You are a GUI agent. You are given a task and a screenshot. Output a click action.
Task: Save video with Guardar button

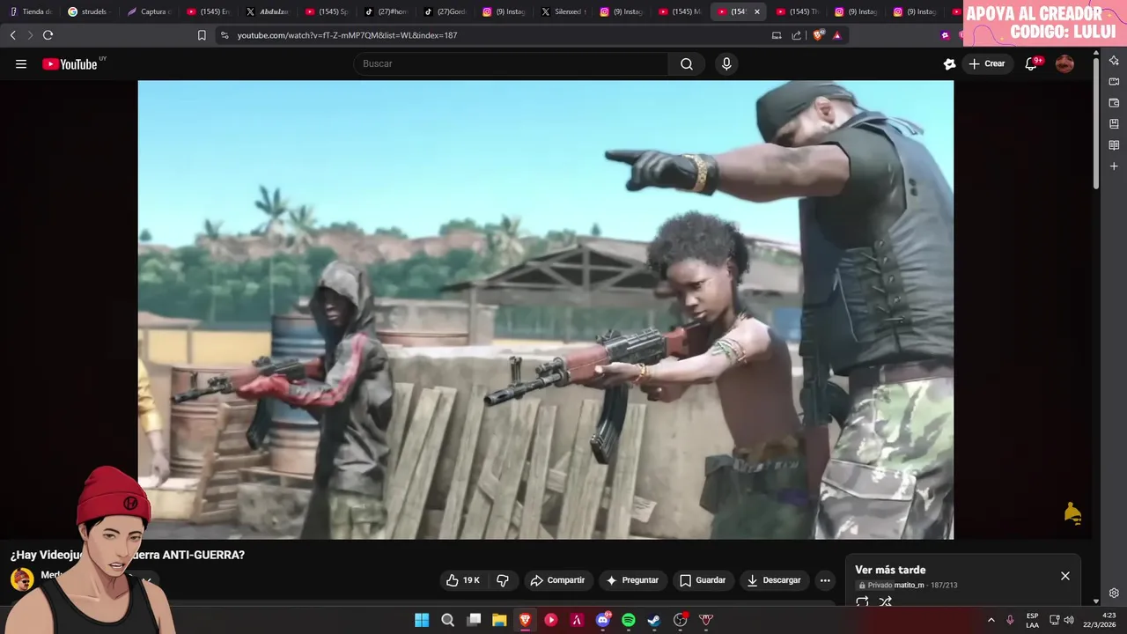click(703, 580)
